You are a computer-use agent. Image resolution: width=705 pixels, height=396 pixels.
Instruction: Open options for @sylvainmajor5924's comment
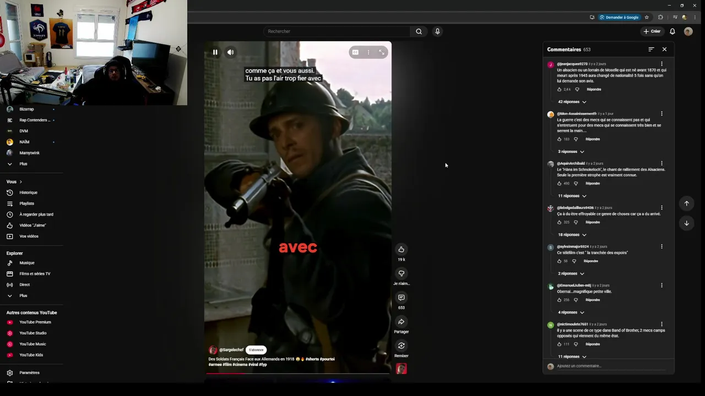[x=661, y=246]
